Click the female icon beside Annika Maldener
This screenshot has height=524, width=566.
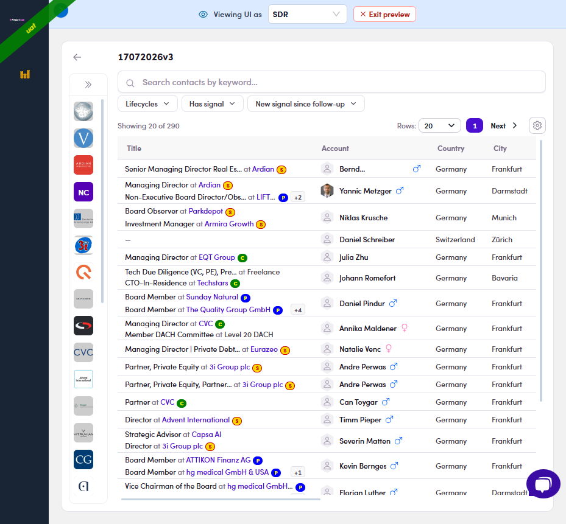pyautogui.click(x=405, y=328)
